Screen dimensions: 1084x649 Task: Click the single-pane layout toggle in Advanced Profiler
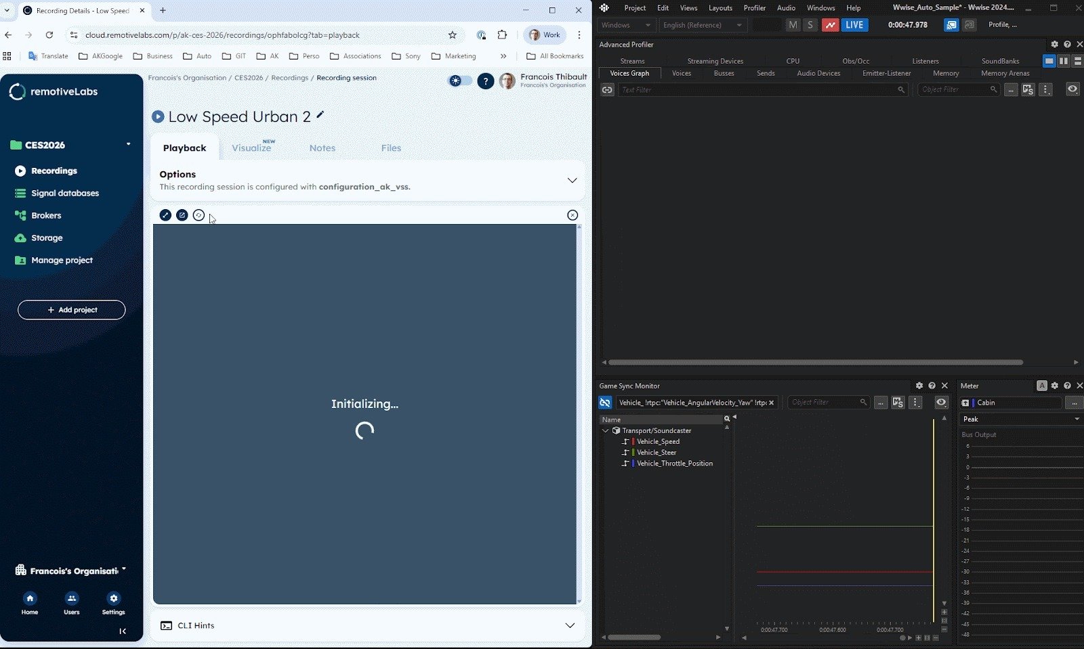pos(1049,61)
